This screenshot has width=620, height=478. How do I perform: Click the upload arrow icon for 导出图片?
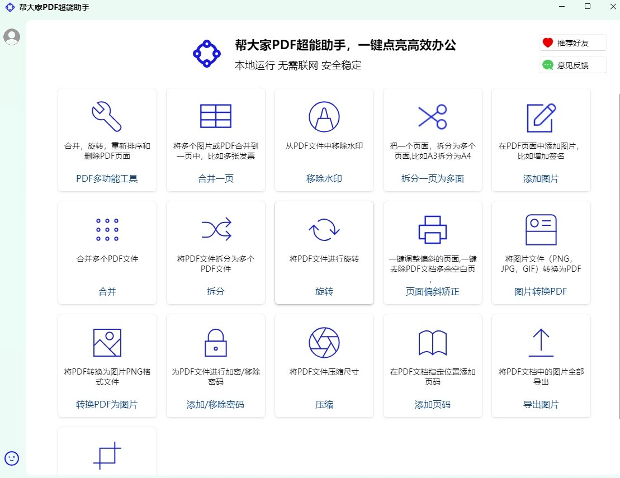click(x=541, y=342)
